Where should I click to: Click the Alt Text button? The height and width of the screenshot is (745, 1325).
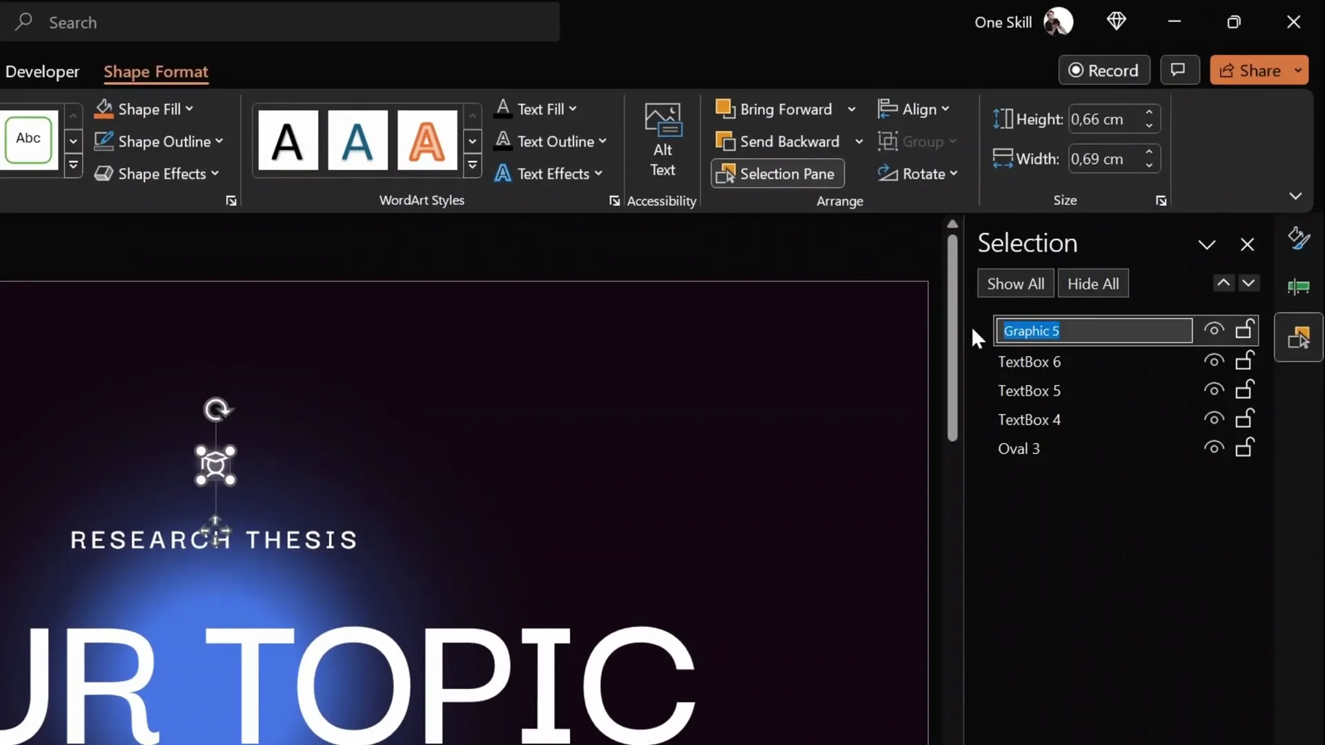(662, 141)
